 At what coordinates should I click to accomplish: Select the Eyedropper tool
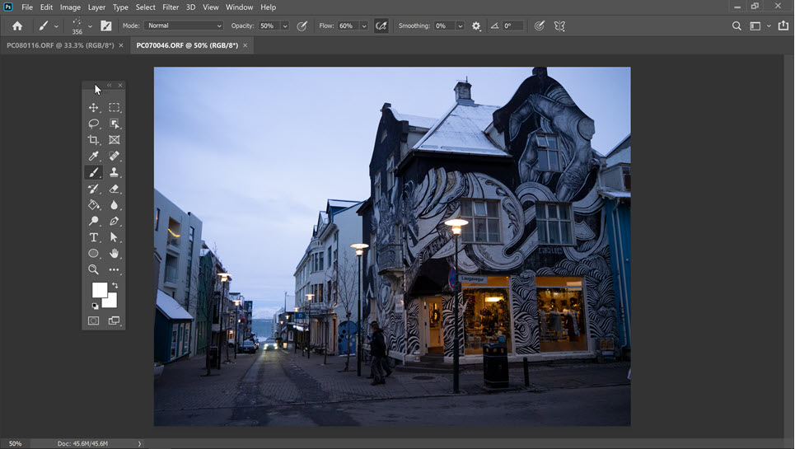pos(94,156)
